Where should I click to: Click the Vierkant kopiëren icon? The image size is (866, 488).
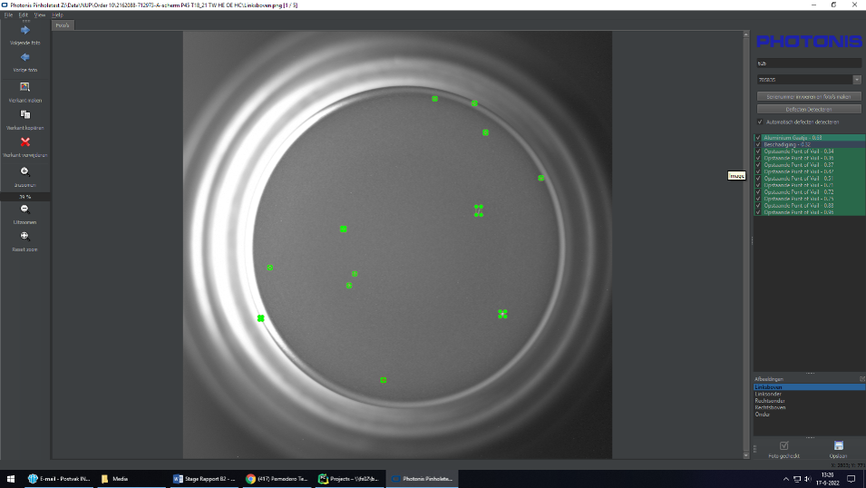click(25, 115)
